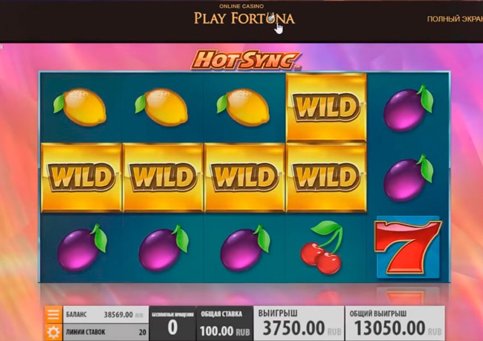Click the middle WILD tile on first reel
The width and height of the screenshot is (483, 341).
click(x=81, y=177)
